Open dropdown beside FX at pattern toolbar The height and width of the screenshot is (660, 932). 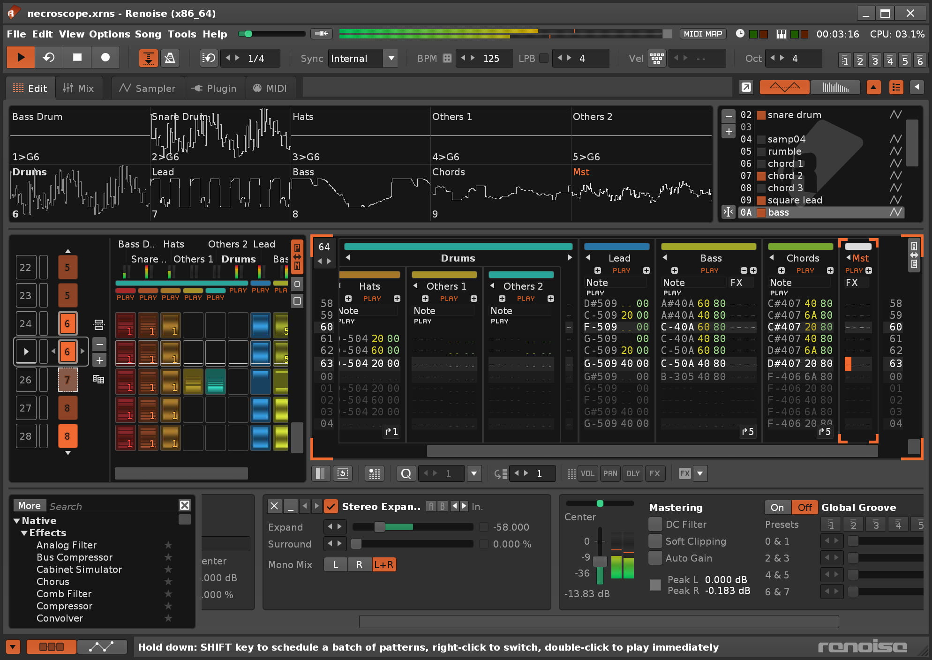(x=700, y=473)
